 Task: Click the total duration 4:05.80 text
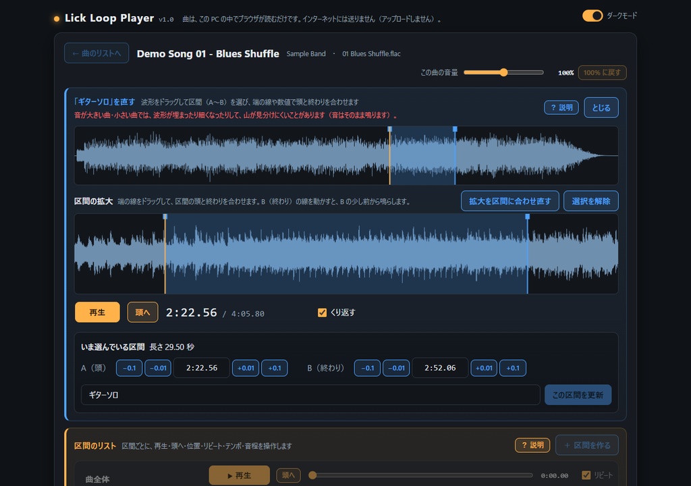[x=248, y=314]
